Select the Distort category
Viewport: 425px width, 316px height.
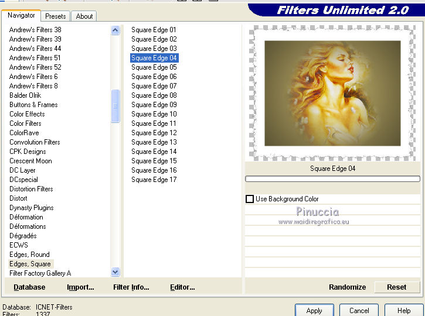pos(18,198)
